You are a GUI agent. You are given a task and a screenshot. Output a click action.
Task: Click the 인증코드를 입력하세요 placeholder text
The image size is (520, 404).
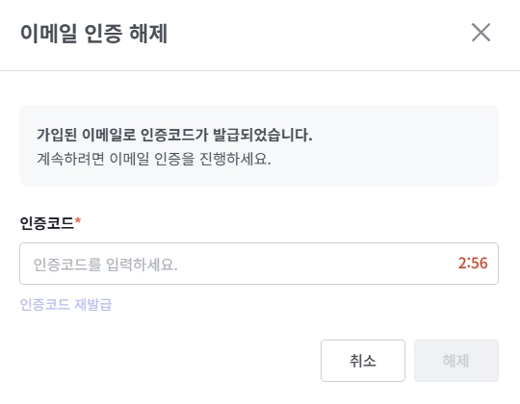106,265
